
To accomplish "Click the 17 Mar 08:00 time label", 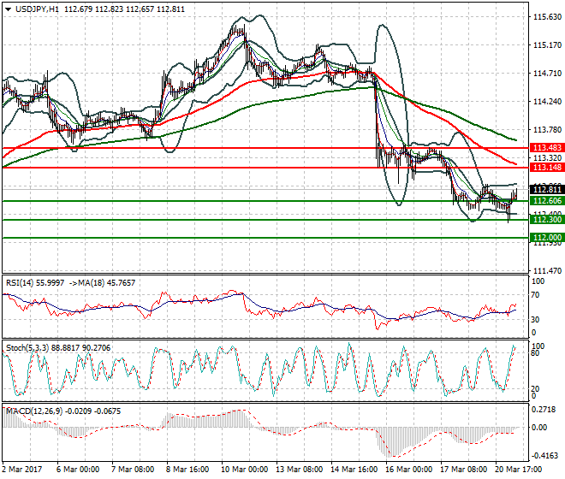I will pos(463,470).
